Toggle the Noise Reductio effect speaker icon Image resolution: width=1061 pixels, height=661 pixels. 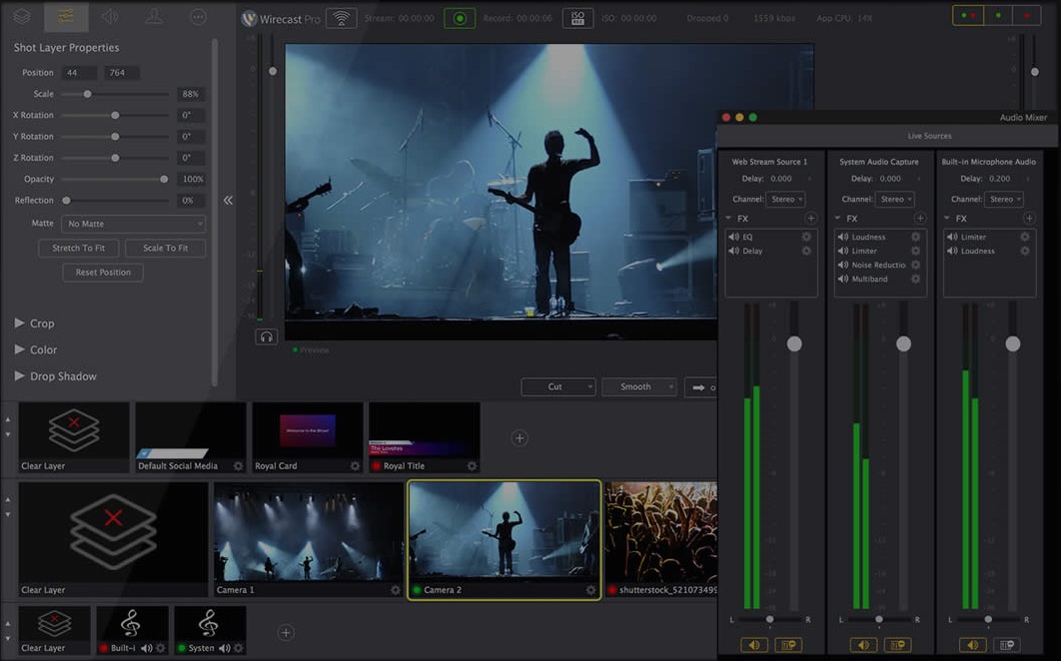[x=843, y=266]
